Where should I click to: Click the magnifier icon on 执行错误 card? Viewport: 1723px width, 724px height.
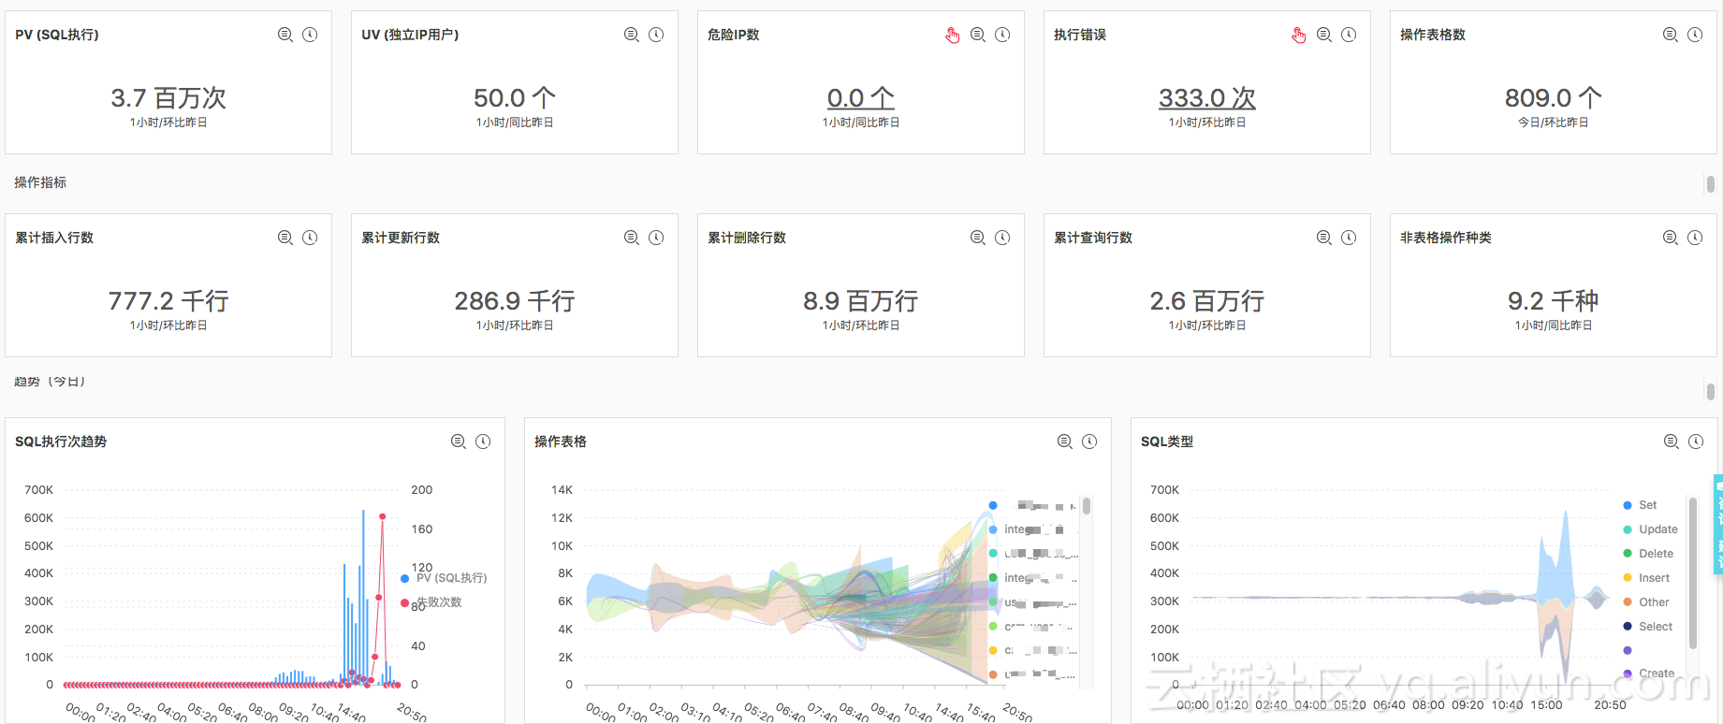click(1324, 35)
